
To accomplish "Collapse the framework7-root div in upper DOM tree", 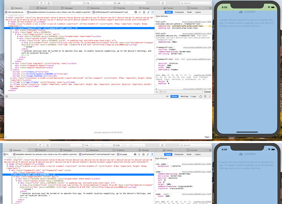I will tap(11, 28).
